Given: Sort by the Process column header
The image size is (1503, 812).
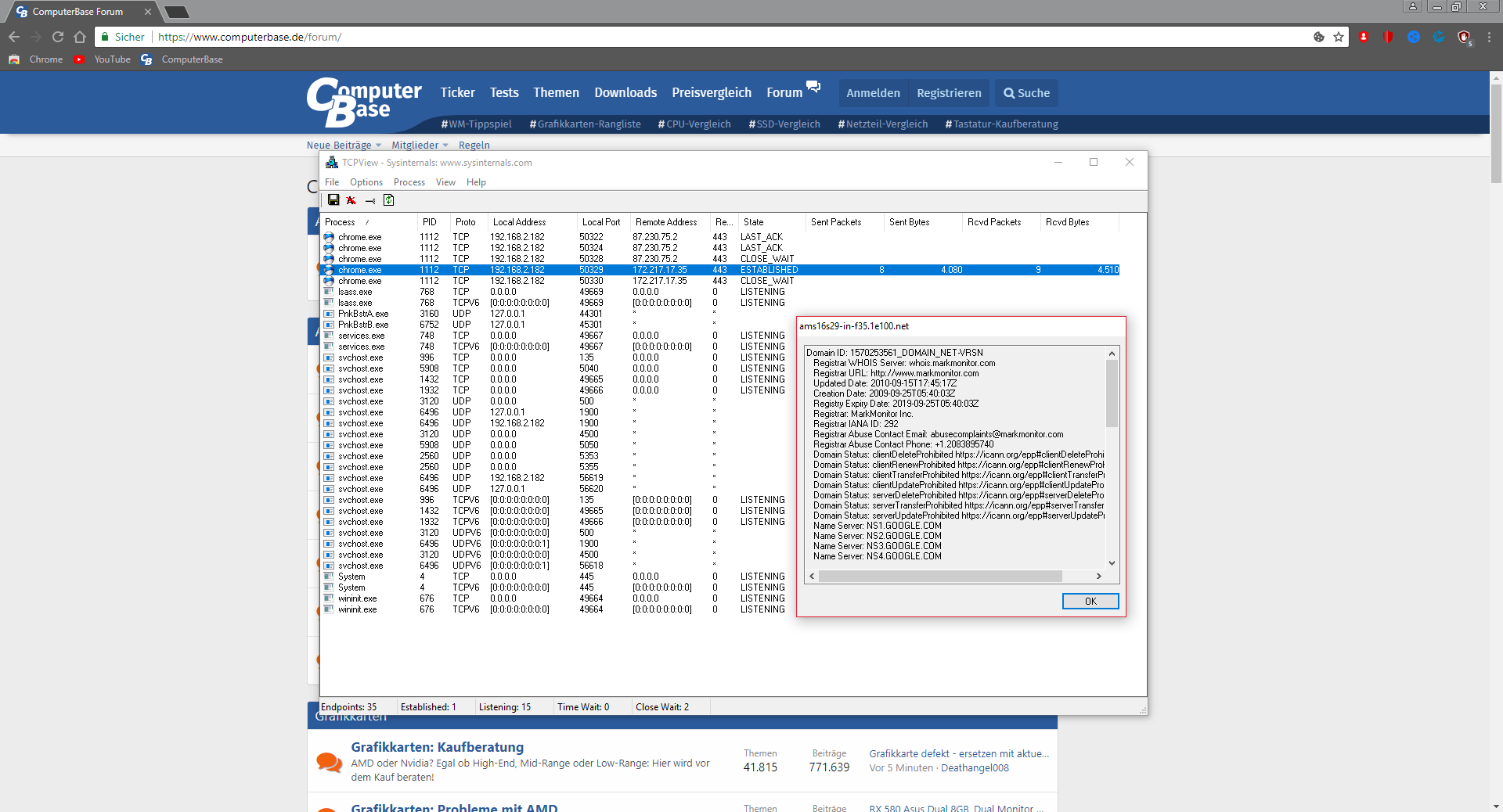Looking at the screenshot, I should [x=369, y=222].
